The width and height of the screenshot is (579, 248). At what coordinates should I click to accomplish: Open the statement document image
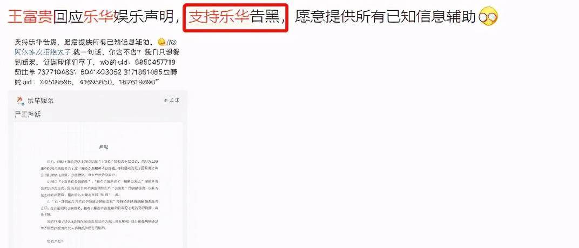tap(98, 185)
